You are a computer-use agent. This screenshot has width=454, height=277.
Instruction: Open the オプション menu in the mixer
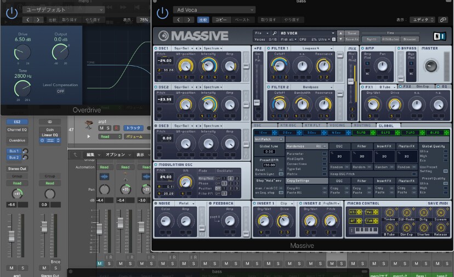[x=118, y=155]
